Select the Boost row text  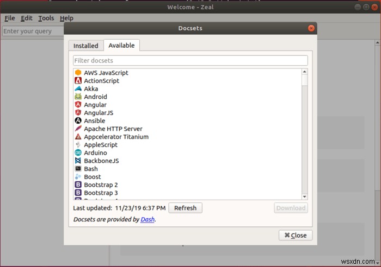tap(93, 176)
